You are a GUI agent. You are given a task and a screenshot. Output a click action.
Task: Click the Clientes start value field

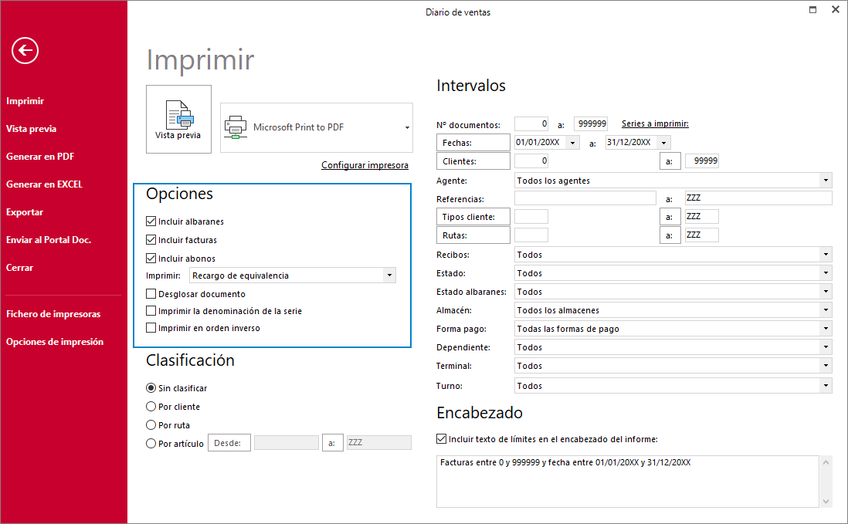[x=531, y=161]
